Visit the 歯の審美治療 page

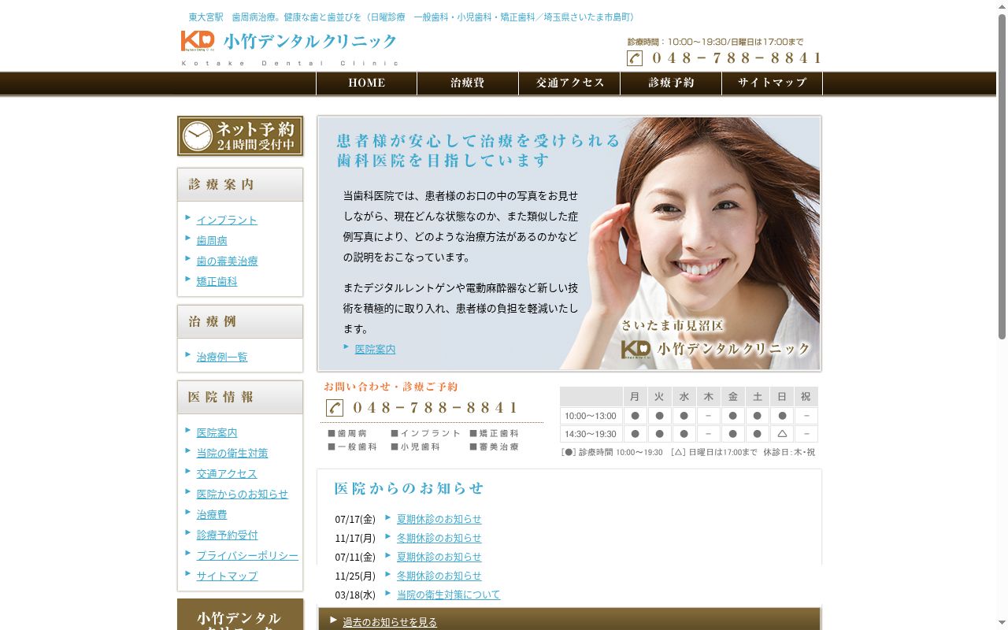[x=227, y=261]
